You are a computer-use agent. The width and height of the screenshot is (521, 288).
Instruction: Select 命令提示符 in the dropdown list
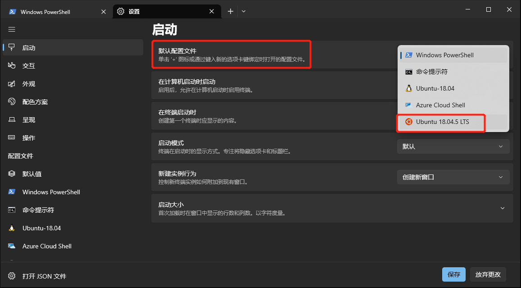point(453,72)
